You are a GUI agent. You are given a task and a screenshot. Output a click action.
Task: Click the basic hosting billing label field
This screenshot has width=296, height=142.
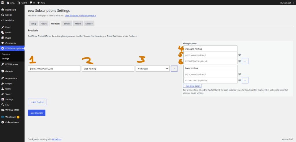point(210,68)
